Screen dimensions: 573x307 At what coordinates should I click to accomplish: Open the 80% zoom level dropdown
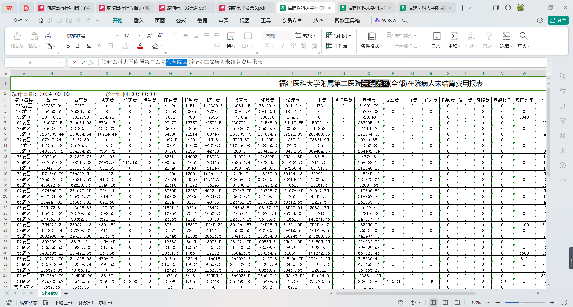click(480, 303)
